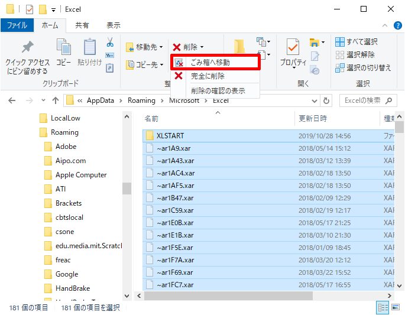This screenshot has width=405, height=315.
Task: Click the Paste shortcut icon
Action: [110, 67]
